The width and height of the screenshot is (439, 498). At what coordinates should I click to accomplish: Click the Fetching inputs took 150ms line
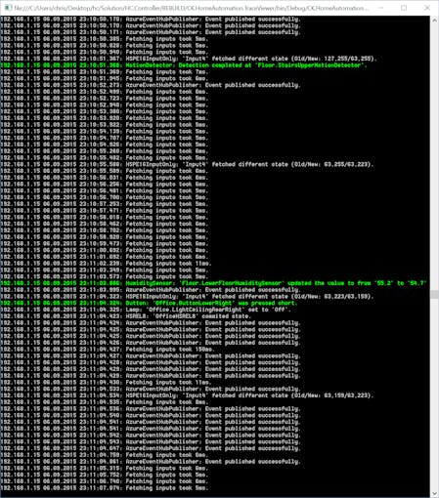pyautogui.click(x=108, y=350)
